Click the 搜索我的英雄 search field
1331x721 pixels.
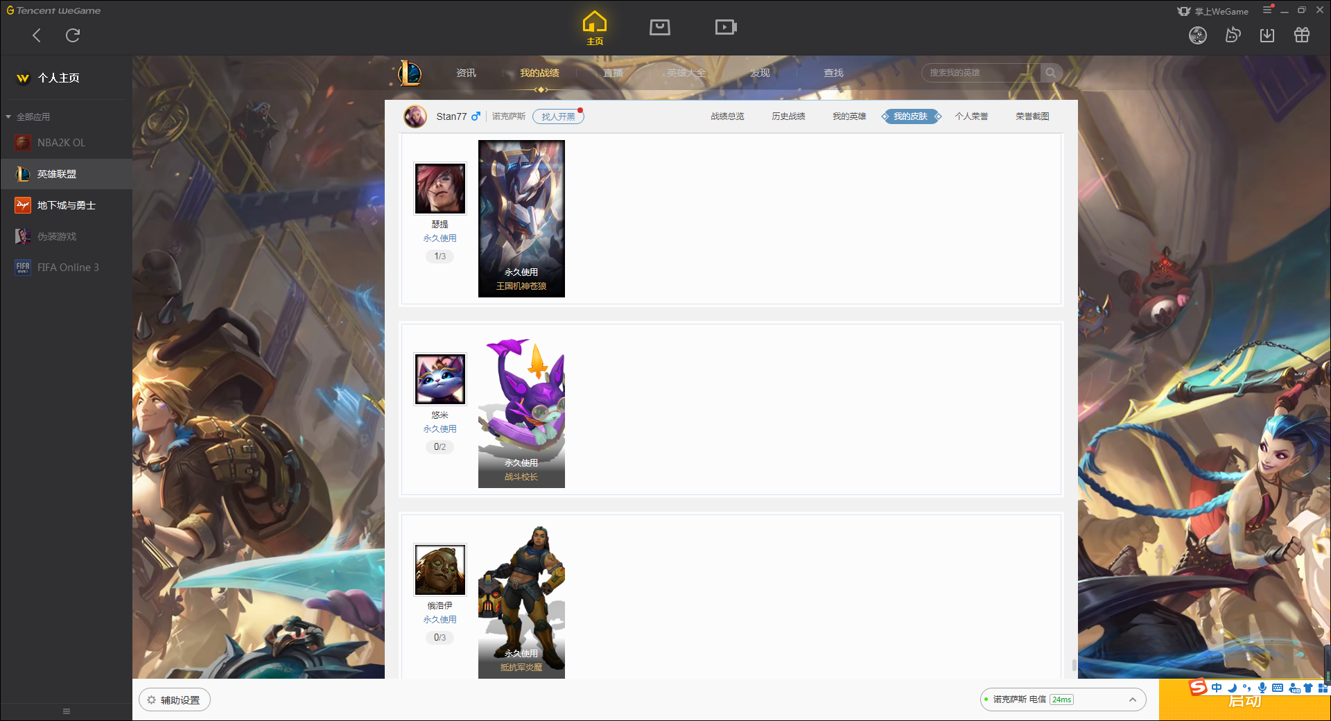click(981, 73)
